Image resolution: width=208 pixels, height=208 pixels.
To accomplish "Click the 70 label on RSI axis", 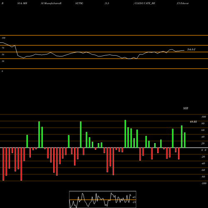I will (x=3, y=48).
